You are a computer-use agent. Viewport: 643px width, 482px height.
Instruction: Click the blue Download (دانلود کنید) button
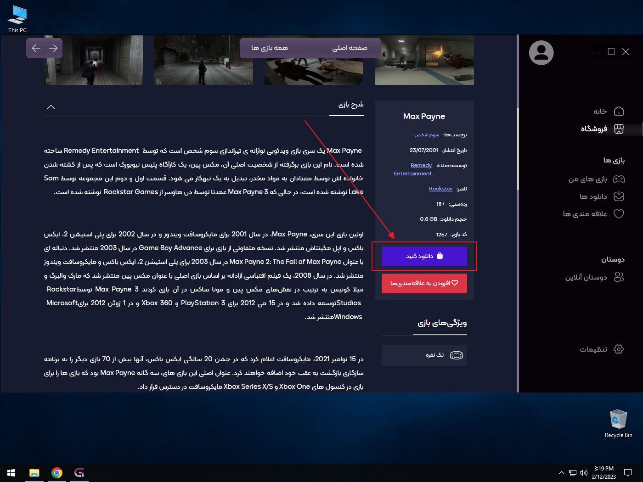click(424, 256)
